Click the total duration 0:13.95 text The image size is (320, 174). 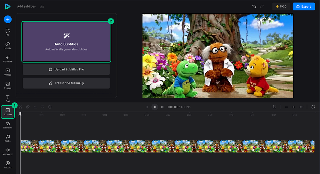[x=186, y=107]
